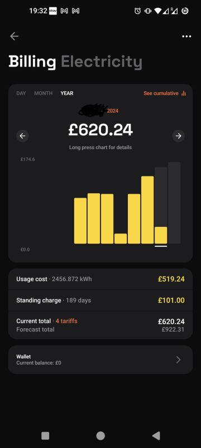Image resolution: width=201 pixels, height=448 pixels.
Task: Select the YEAR tab
Action: point(67,94)
